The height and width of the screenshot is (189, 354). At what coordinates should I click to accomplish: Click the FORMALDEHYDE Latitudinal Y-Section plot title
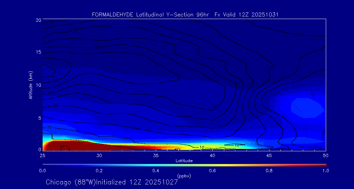185,15
